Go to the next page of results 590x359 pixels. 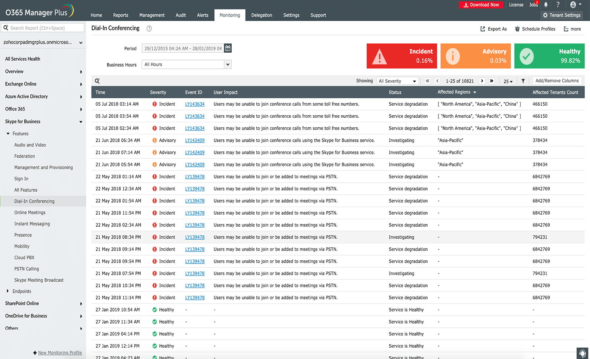[x=482, y=81]
